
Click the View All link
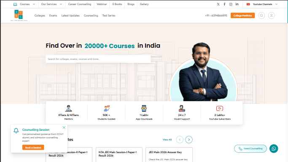[167, 140]
